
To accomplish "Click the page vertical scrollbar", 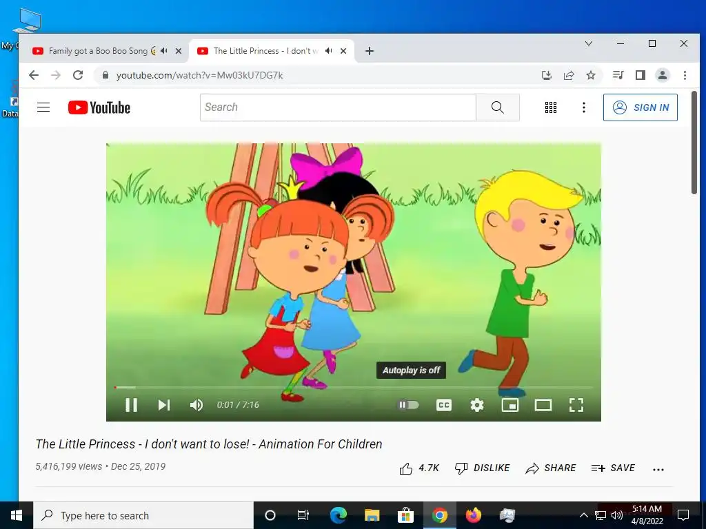I will (694, 143).
